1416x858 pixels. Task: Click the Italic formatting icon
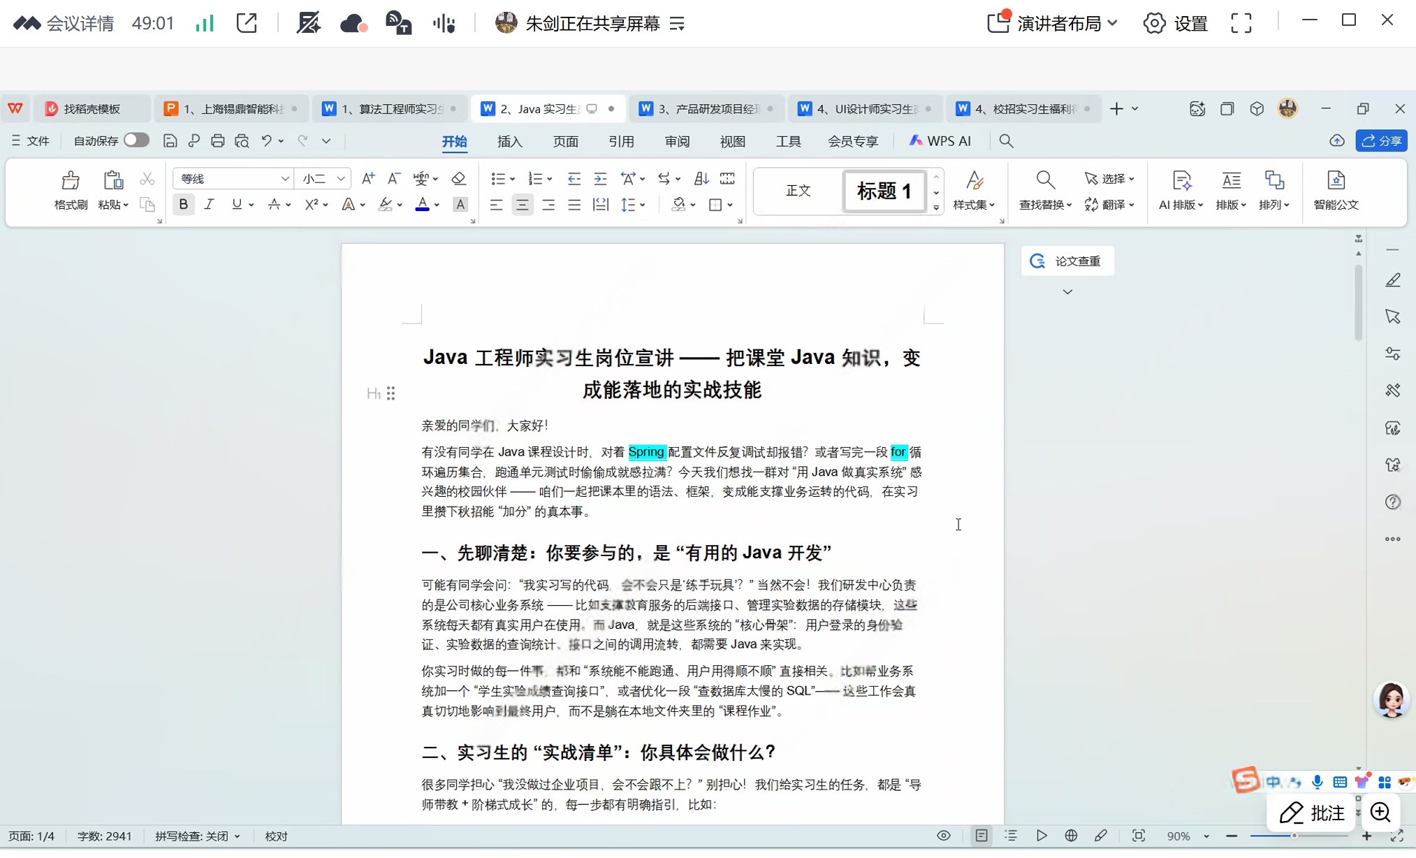[x=209, y=205]
